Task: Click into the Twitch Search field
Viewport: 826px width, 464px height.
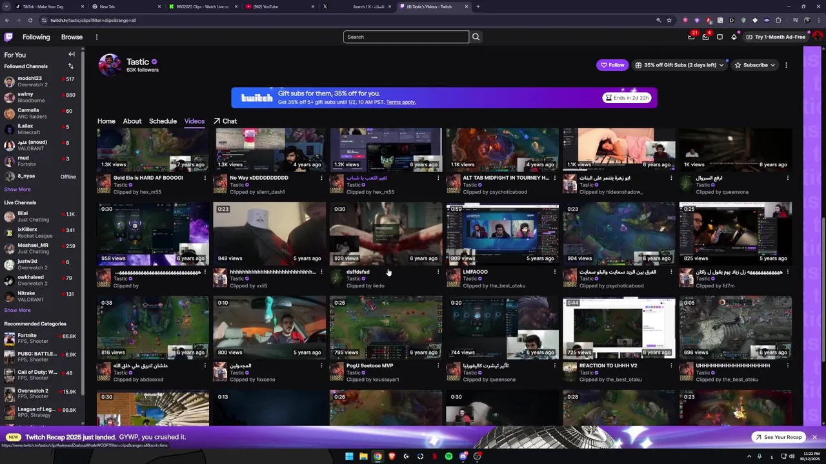Action: (x=406, y=37)
